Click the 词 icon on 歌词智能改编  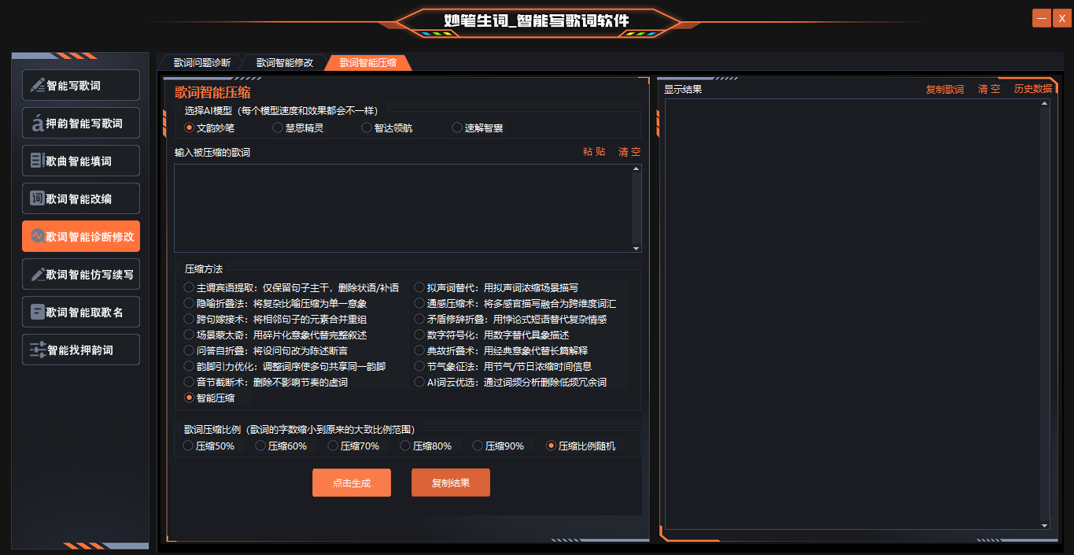(37, 198)
